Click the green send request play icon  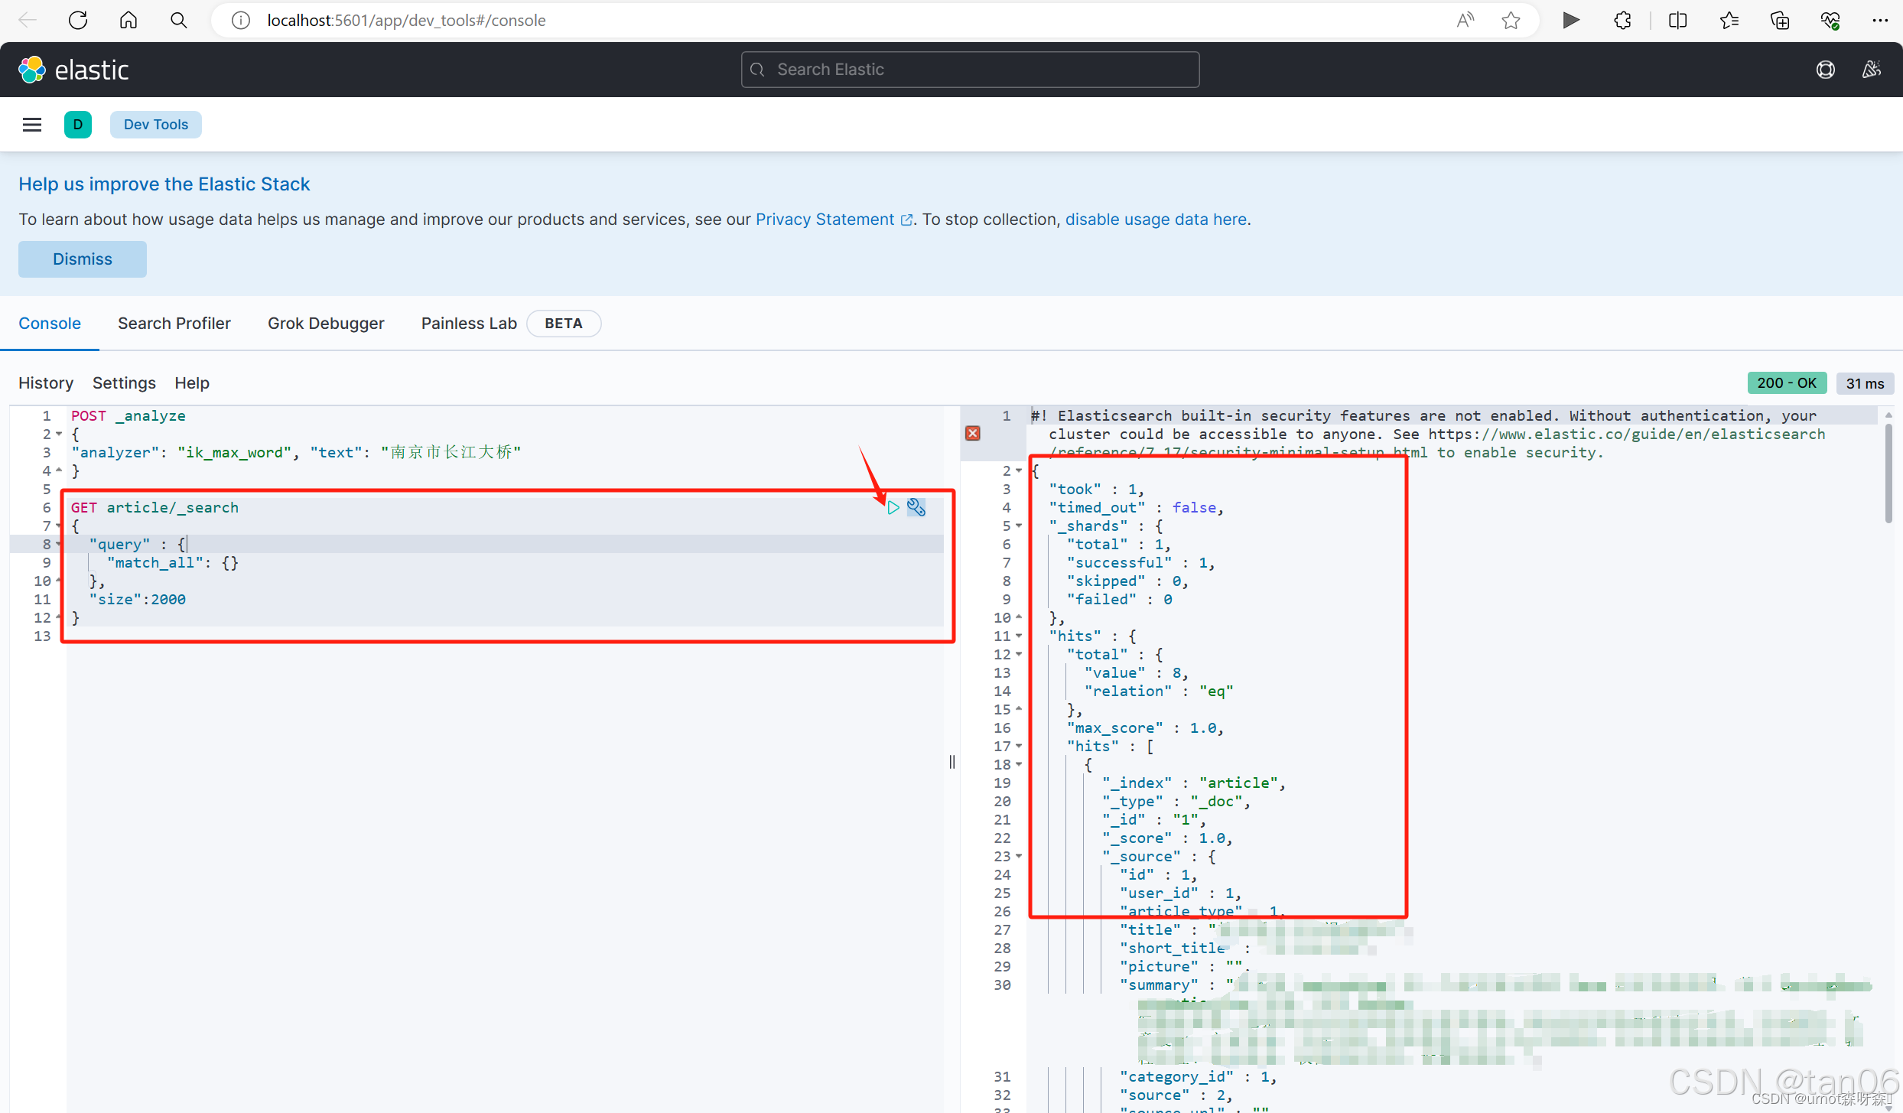tap(893, 507)
